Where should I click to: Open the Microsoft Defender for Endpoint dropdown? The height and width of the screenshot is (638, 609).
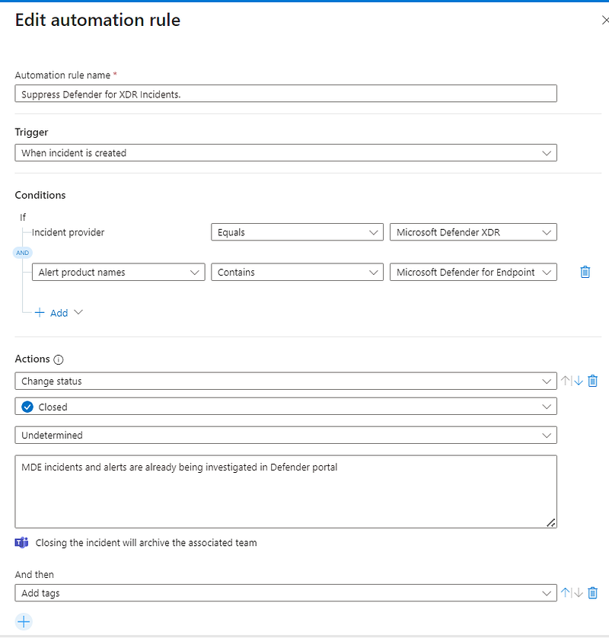473,273
